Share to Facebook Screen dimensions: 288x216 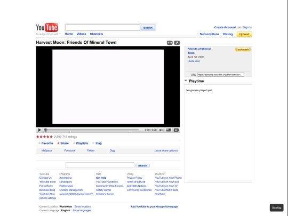(70, 150)
